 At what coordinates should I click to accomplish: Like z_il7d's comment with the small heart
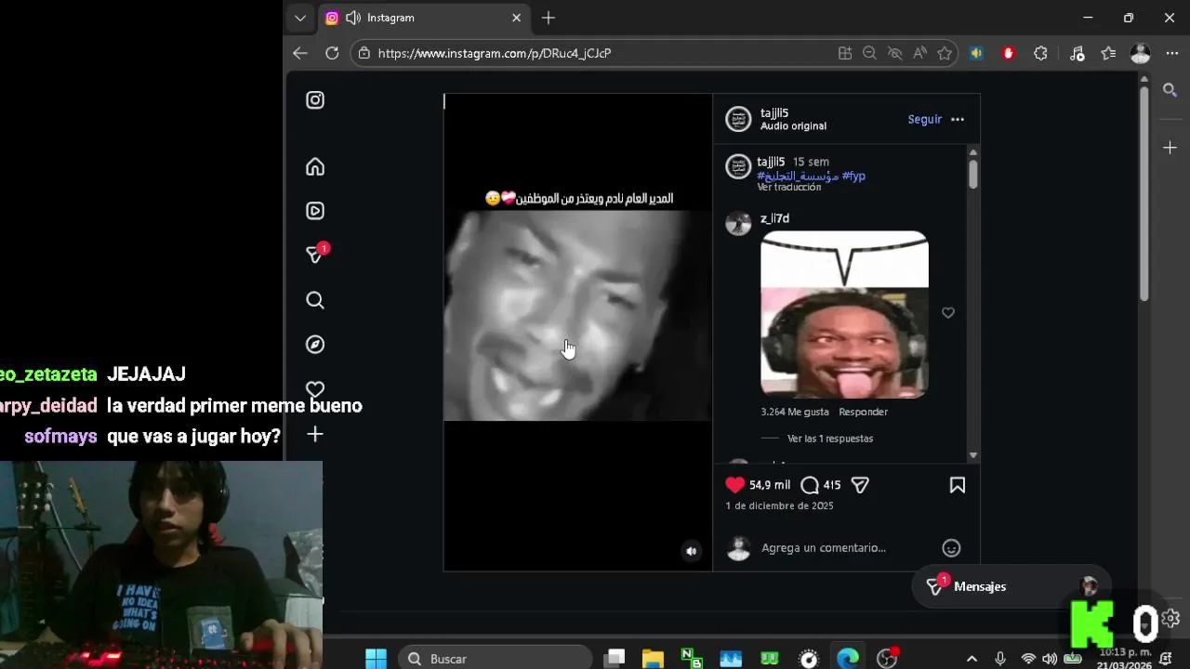point(948,313)
